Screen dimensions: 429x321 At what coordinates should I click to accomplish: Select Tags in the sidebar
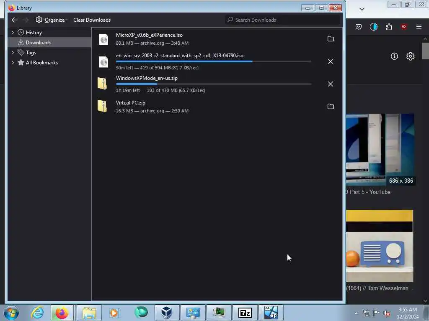tap(31, 53)
